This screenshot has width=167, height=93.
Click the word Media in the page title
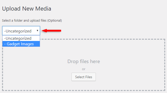tap(43, 9)
